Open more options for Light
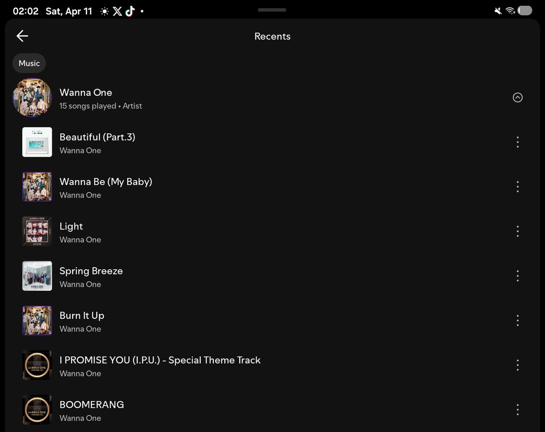Screen dimensions: 545x432 (x=517, y=231)
